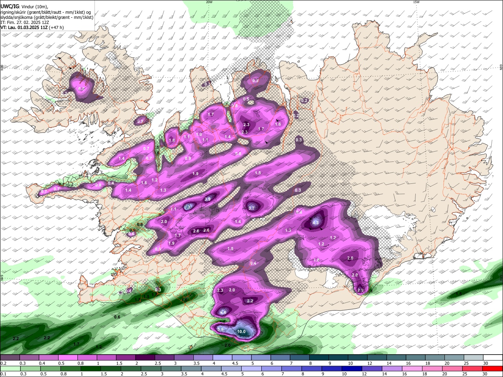Click the '3.9' snowfall value on the map
Viewport: 503px width, 377px height.
pos(207,199)
